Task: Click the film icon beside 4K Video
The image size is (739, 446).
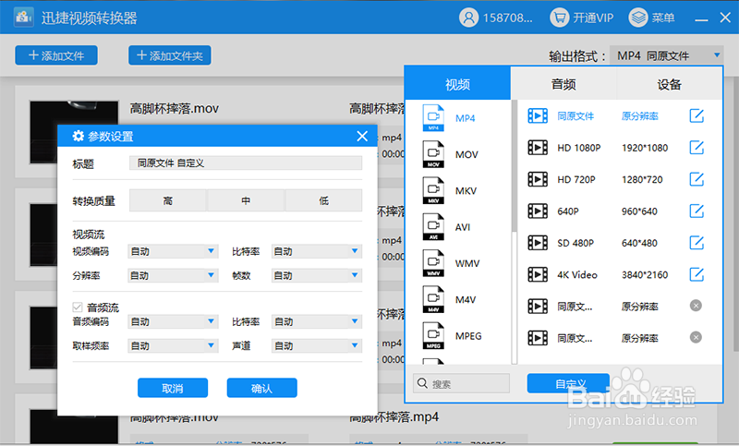Action: (538, 274)
